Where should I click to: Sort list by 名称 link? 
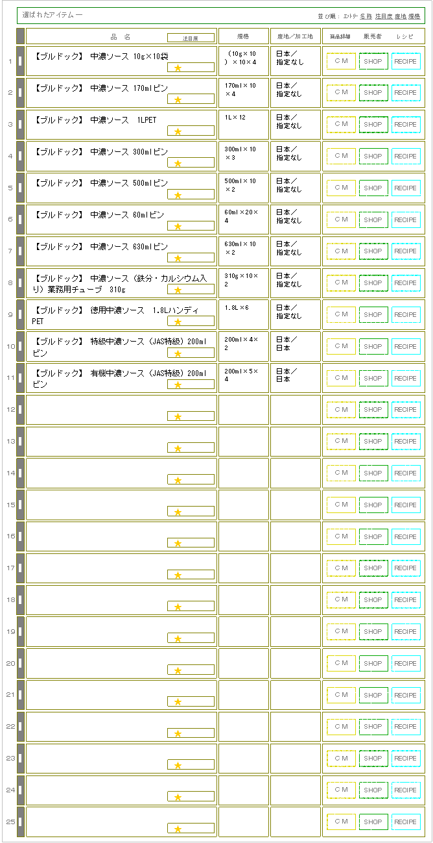click(x=366, y=16)
